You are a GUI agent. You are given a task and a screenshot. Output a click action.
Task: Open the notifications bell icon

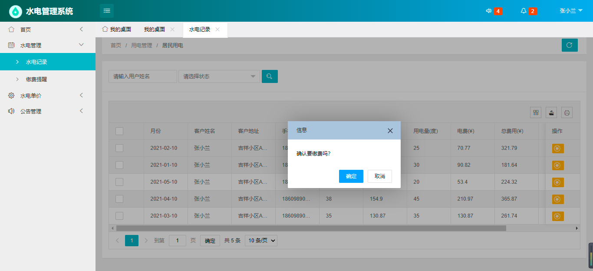pyautogui.click(x=524, y=11)
